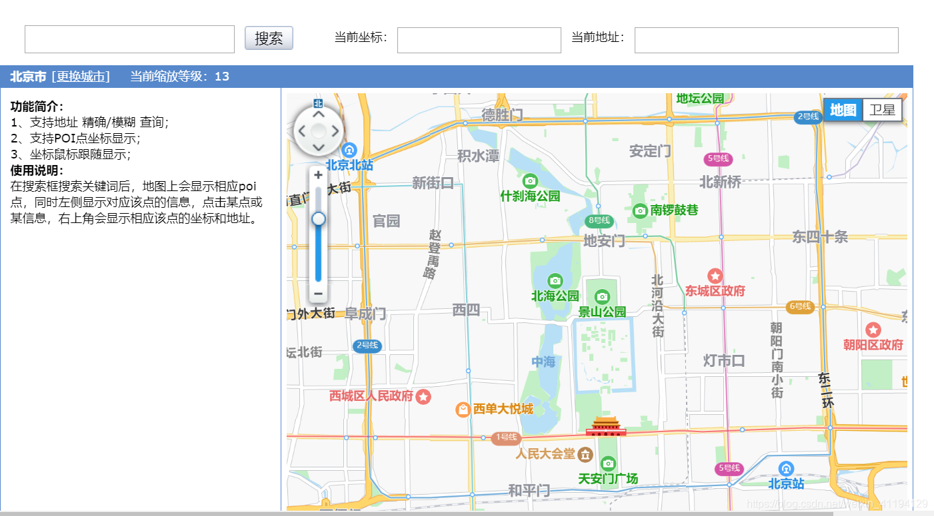Click the 什刹海公园 camera icon

(530, 180)
